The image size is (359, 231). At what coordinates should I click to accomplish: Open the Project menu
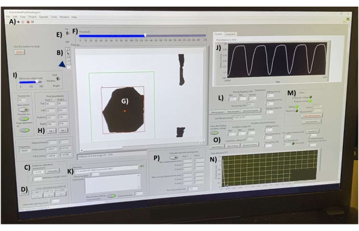pyautogui.click(x=33, y=17)
